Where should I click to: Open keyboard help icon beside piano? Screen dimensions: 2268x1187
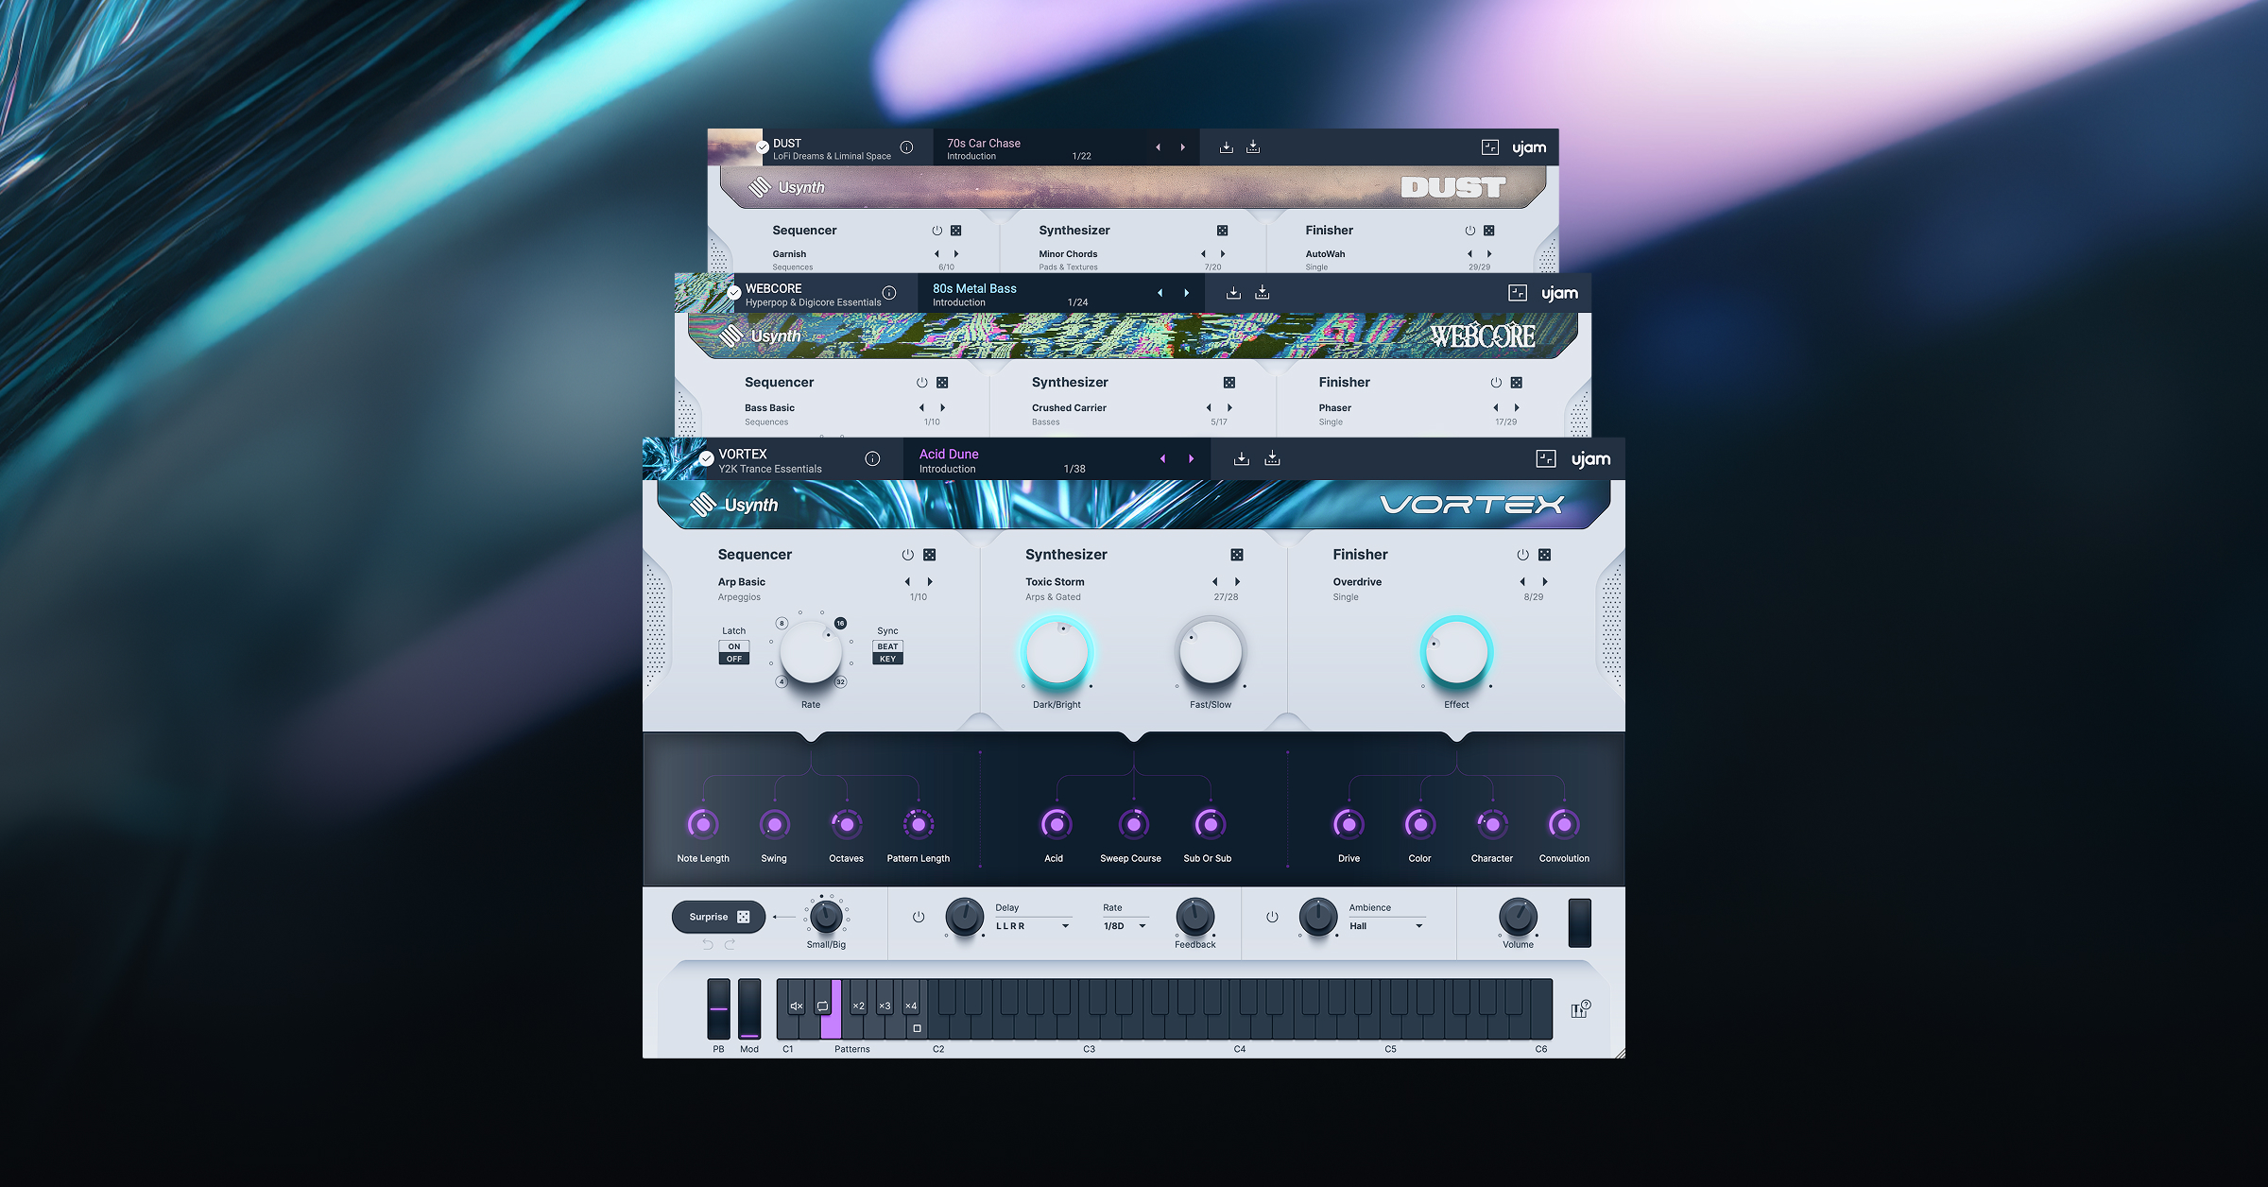[x=1580, y=1009]
